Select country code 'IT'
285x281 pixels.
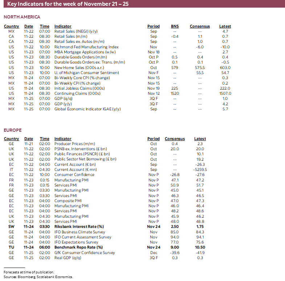(11, 170)
